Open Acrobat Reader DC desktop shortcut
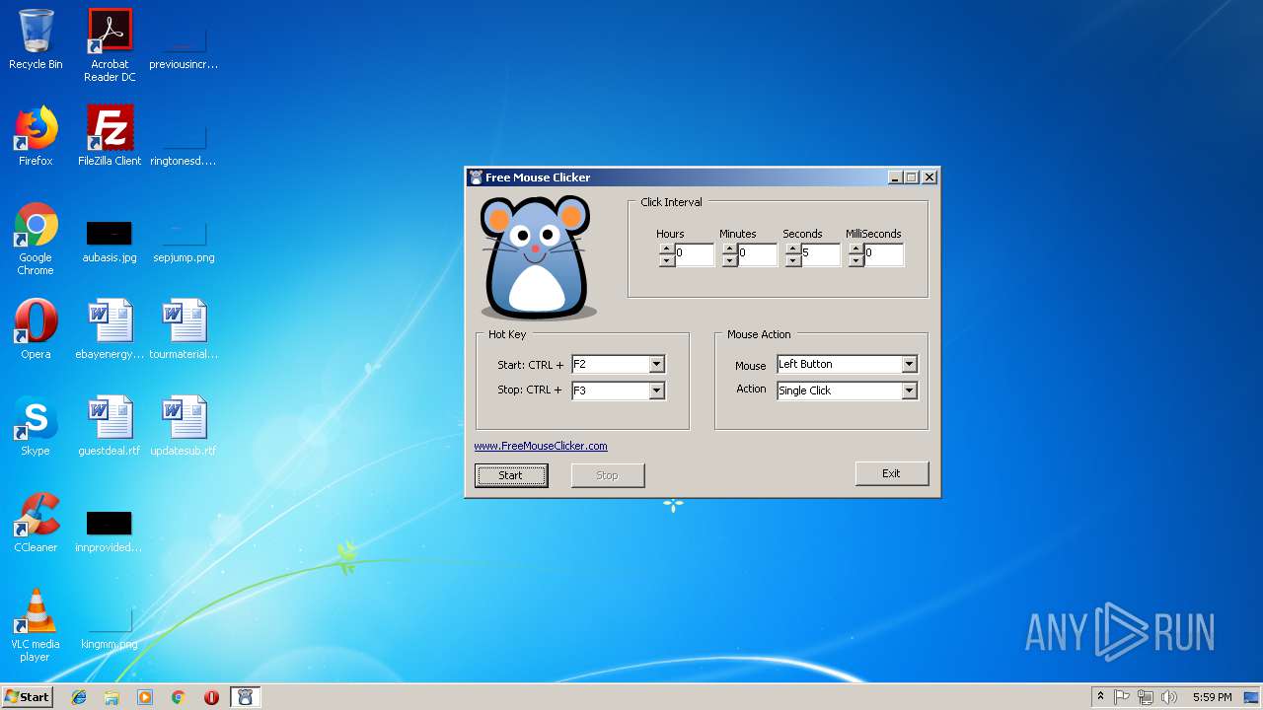 tap(110, 45)
